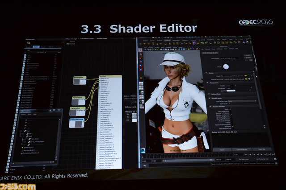This screenshot has height=190, width=286.
Task: Click the Metallic value field
Action: [231, 86]
